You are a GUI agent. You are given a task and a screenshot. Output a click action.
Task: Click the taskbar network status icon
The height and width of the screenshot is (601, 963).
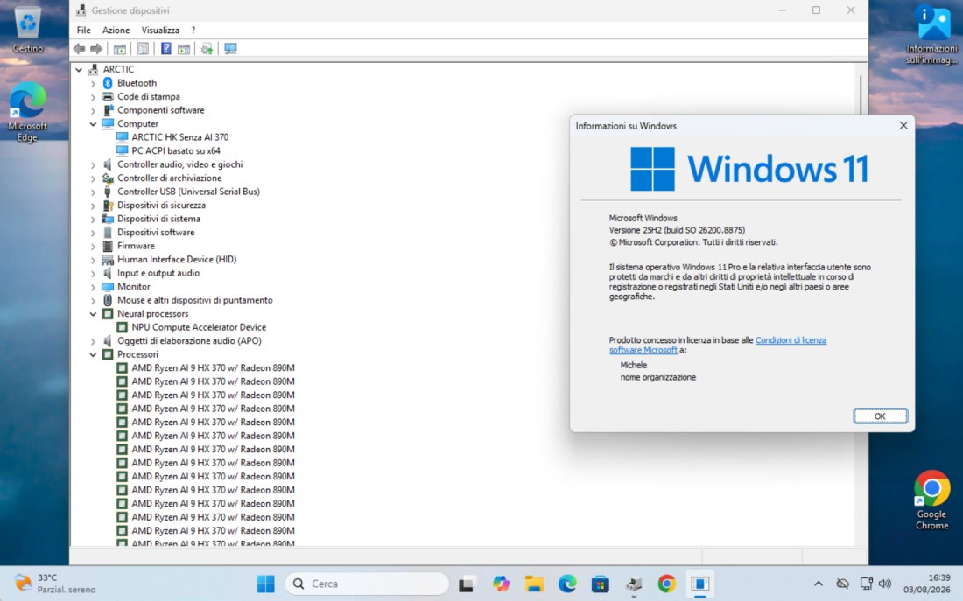pos(865,584)
